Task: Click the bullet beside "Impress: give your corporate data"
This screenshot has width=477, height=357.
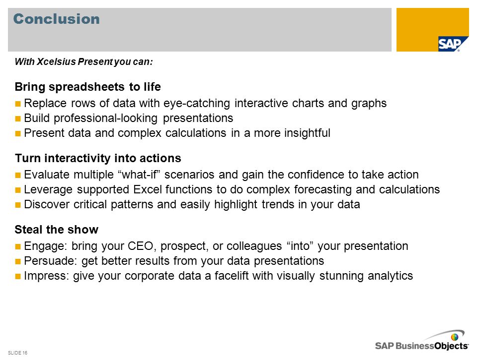Action: click(x=18, y=276)
